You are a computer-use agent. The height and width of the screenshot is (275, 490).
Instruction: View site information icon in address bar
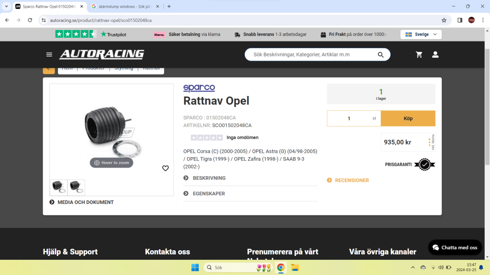pyautogui.click(x=44, y=20)
